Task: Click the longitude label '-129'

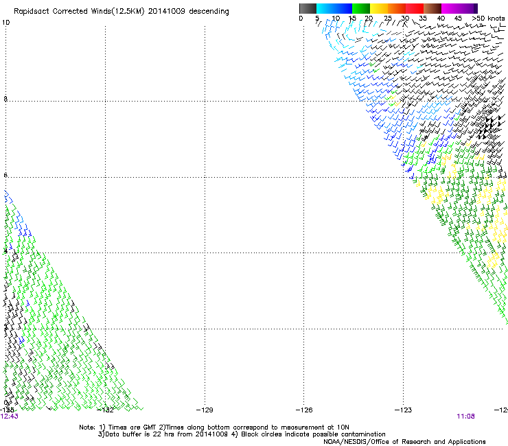Action: click(x=205, y=410)
